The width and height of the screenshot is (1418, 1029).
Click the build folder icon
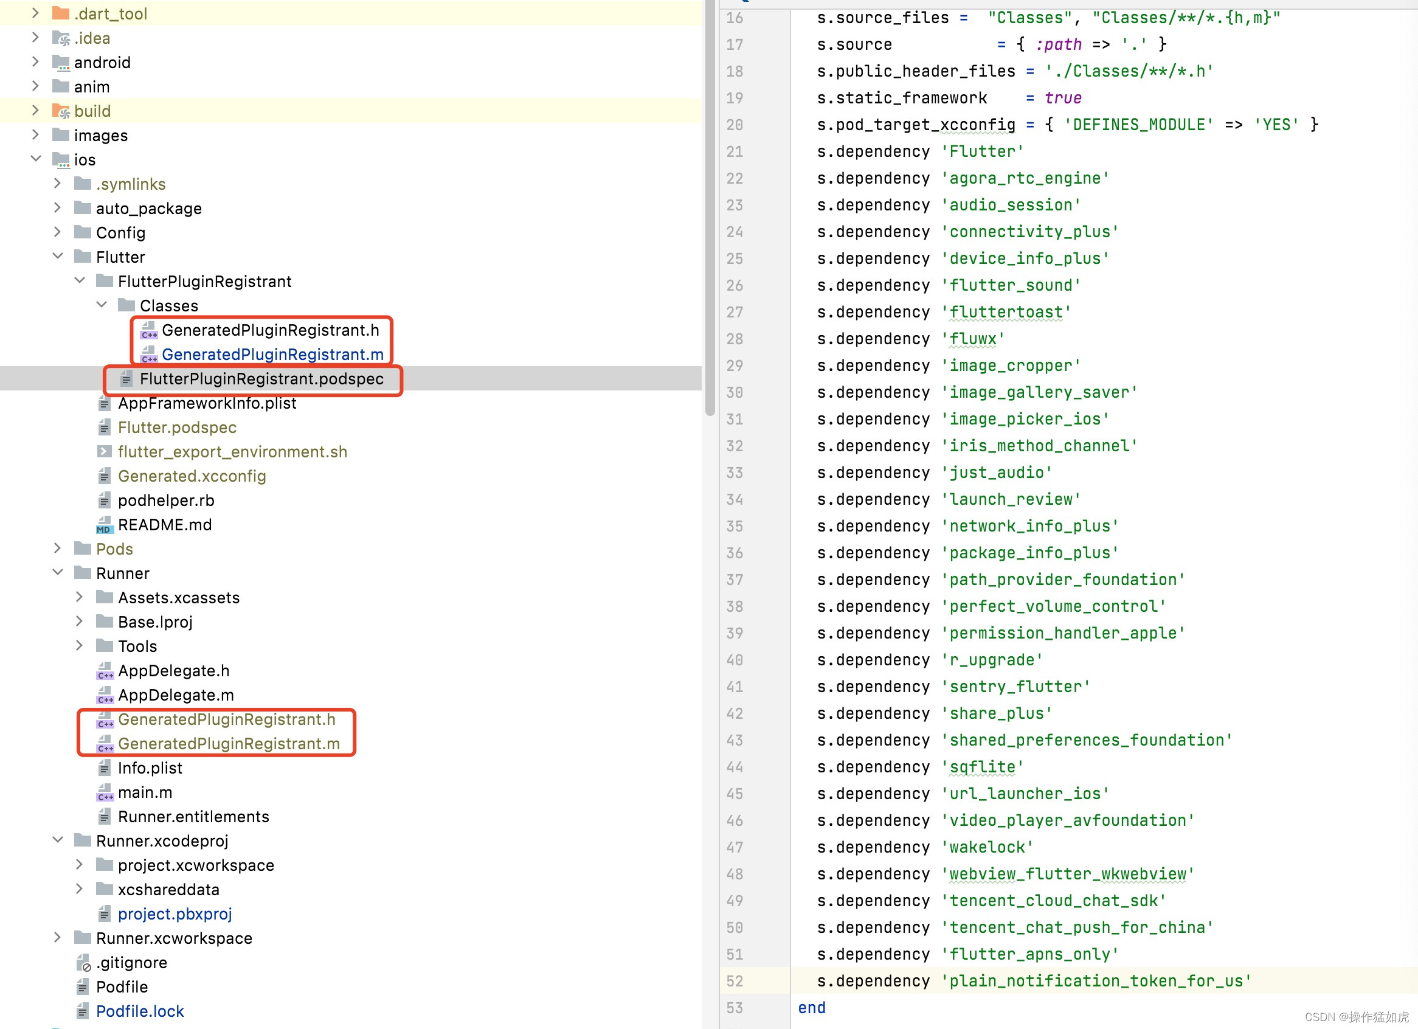61,111
